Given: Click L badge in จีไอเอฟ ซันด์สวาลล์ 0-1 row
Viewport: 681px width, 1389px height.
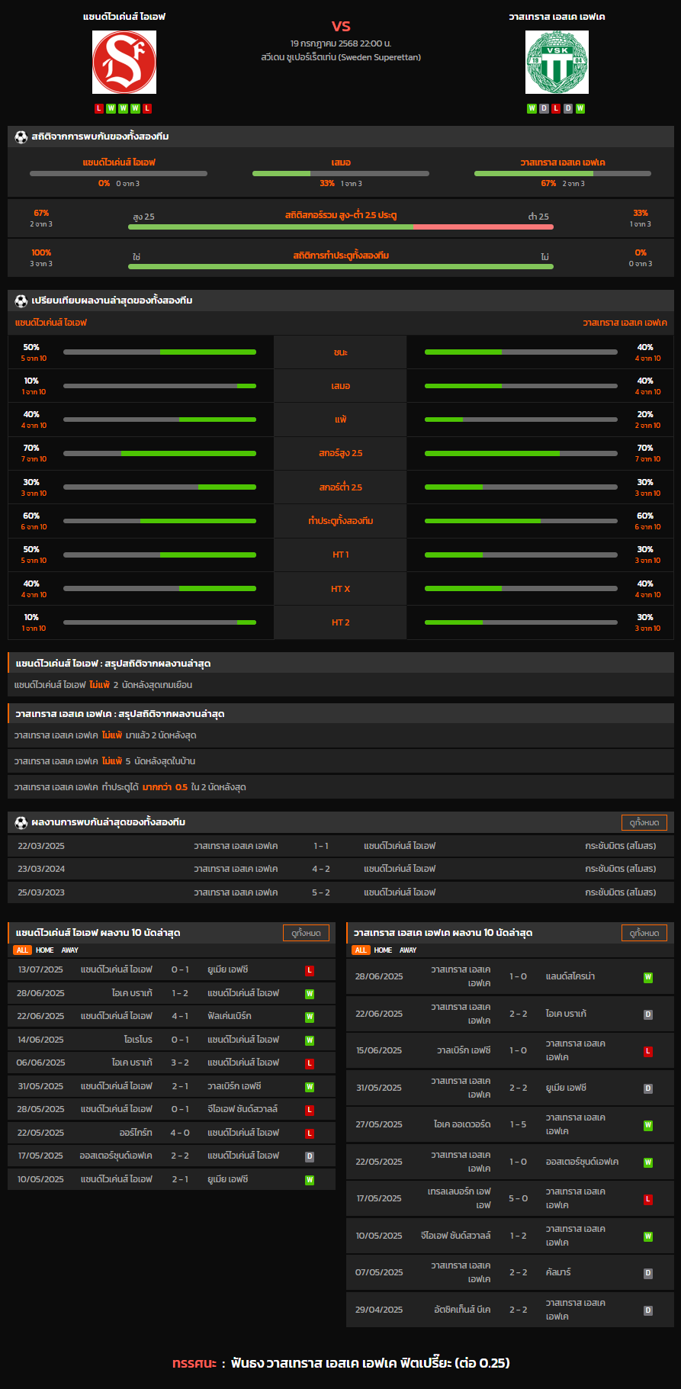Looking at the screenshot, I should click(x=310, y=1110).
